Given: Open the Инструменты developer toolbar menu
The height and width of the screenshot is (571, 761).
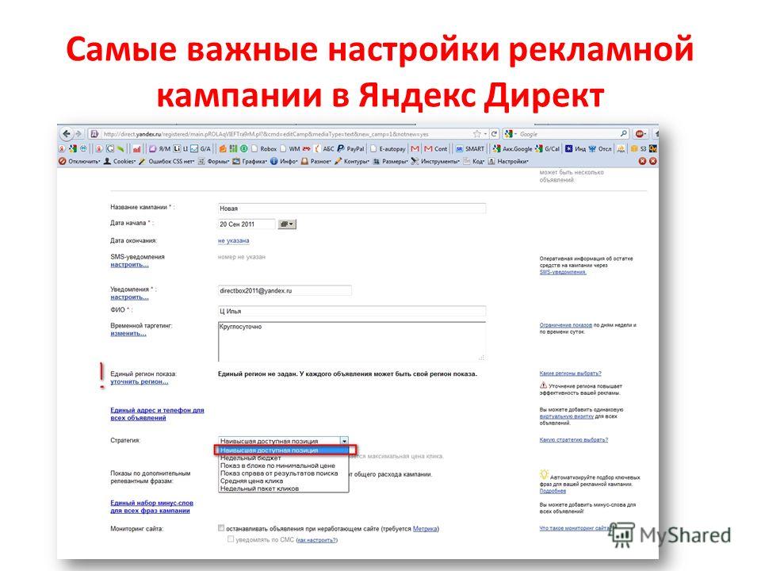Looking at the screenshot, I should pos(435,161).
